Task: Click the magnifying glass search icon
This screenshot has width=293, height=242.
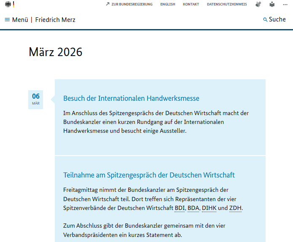Action: (265, 20)
